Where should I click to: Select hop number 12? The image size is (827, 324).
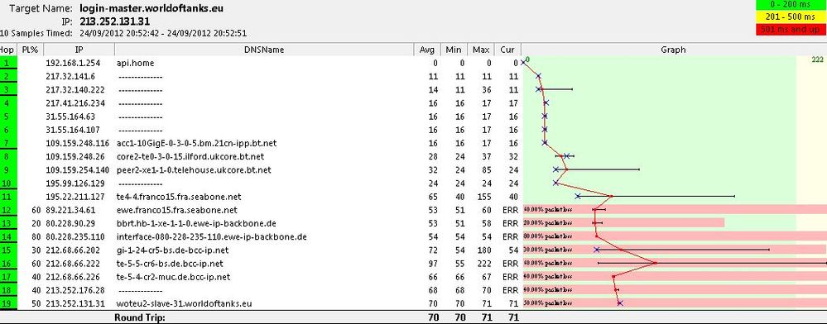pyautogui.click(x=8, y=210)
